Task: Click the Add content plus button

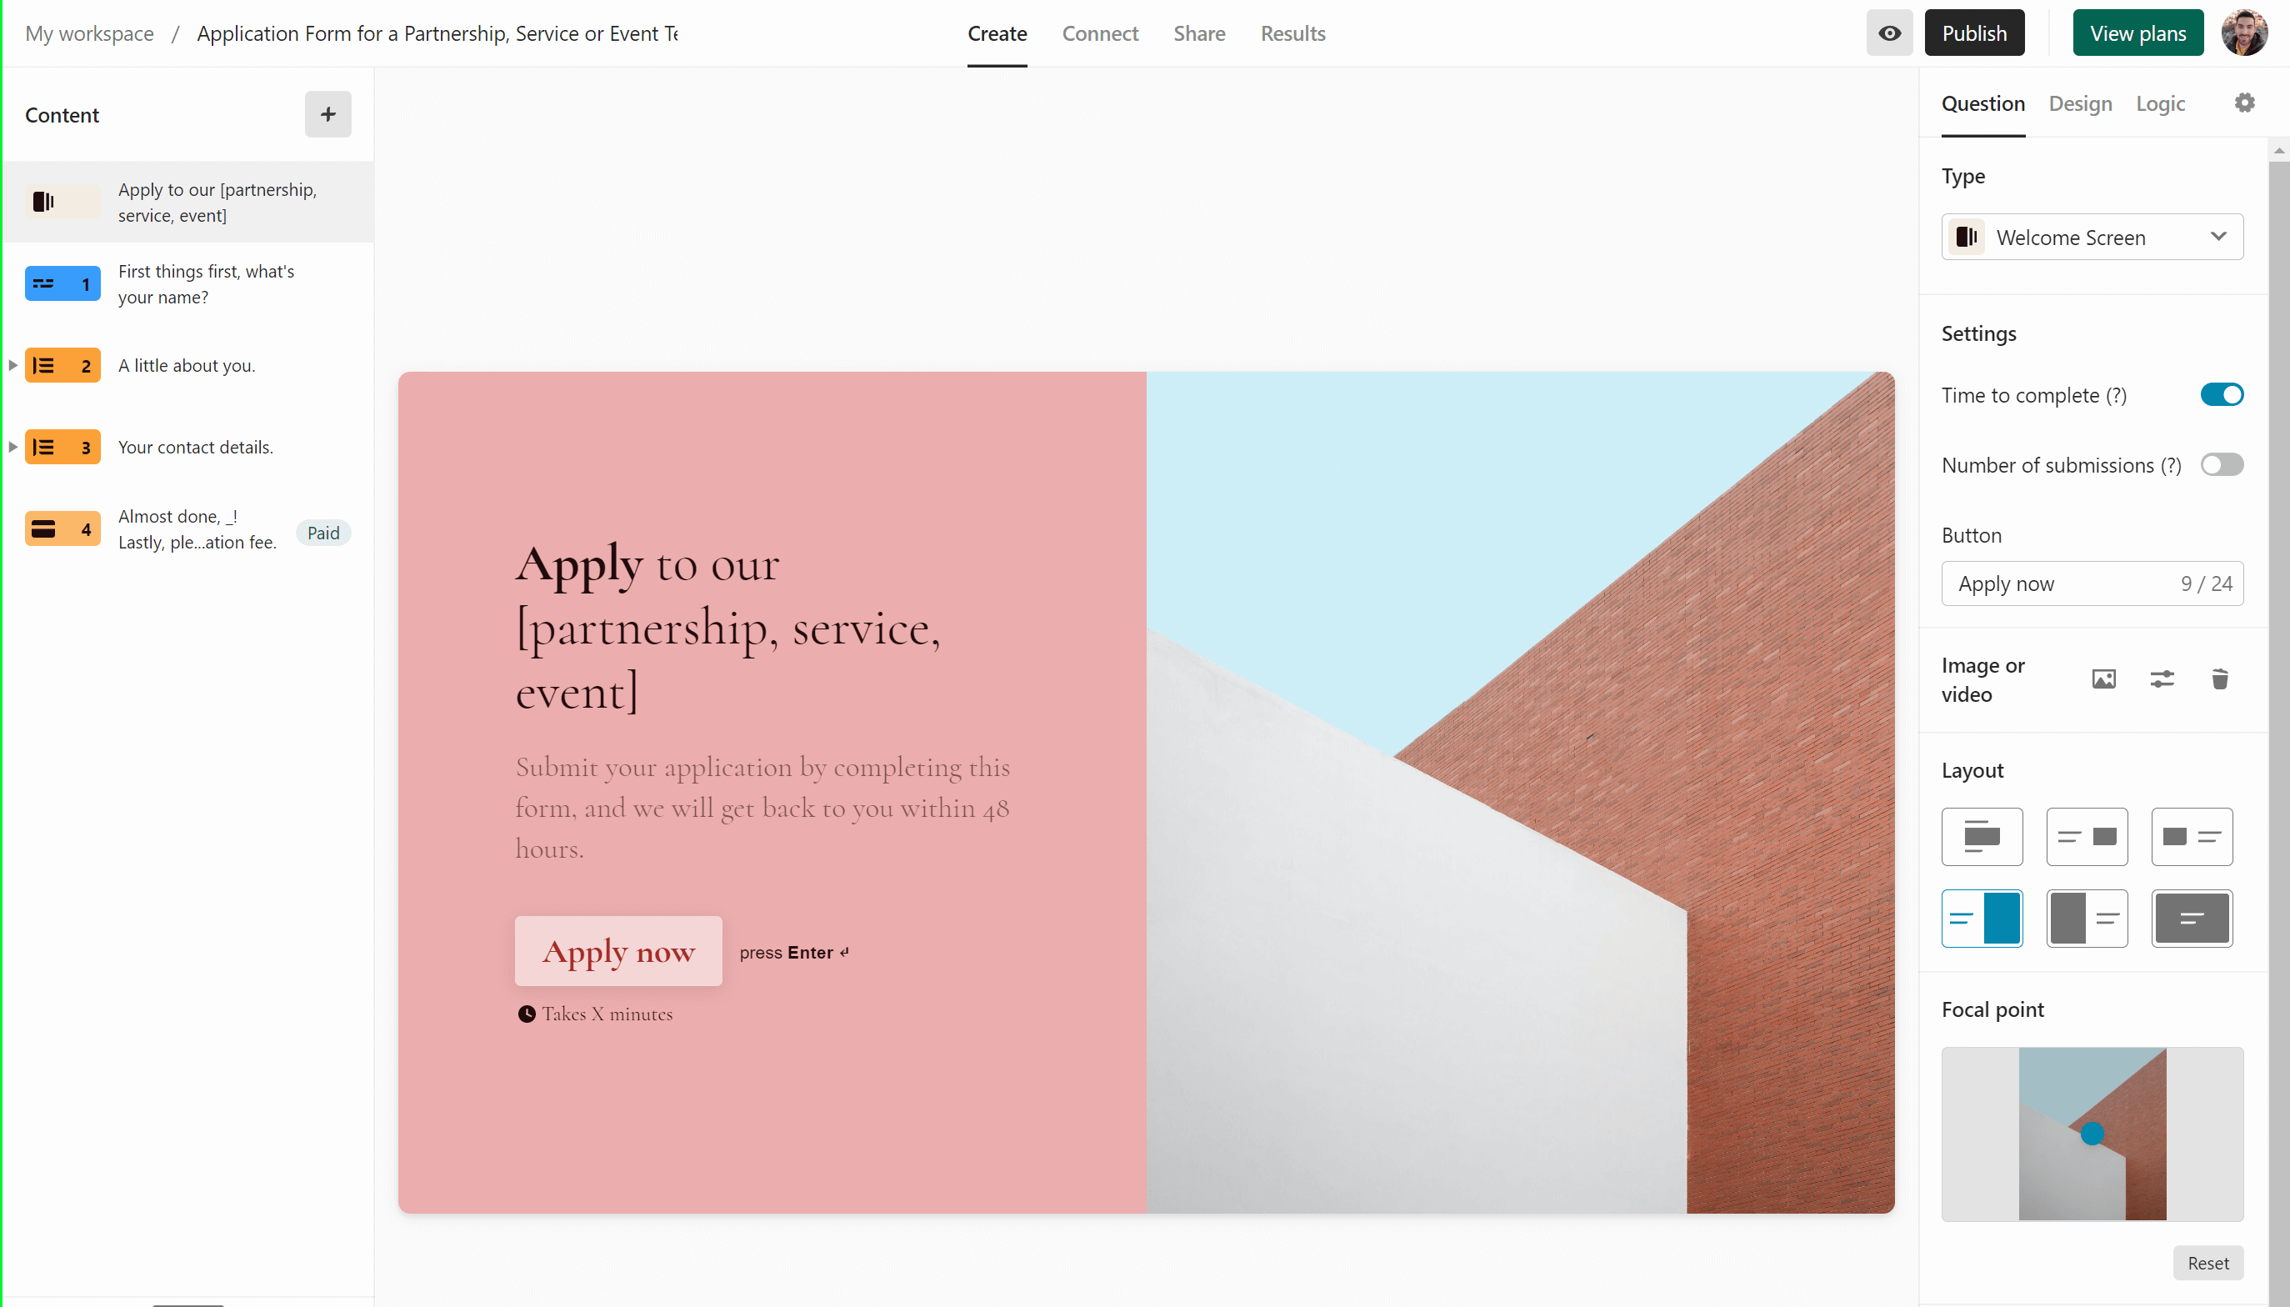Action: pos(327,113)
